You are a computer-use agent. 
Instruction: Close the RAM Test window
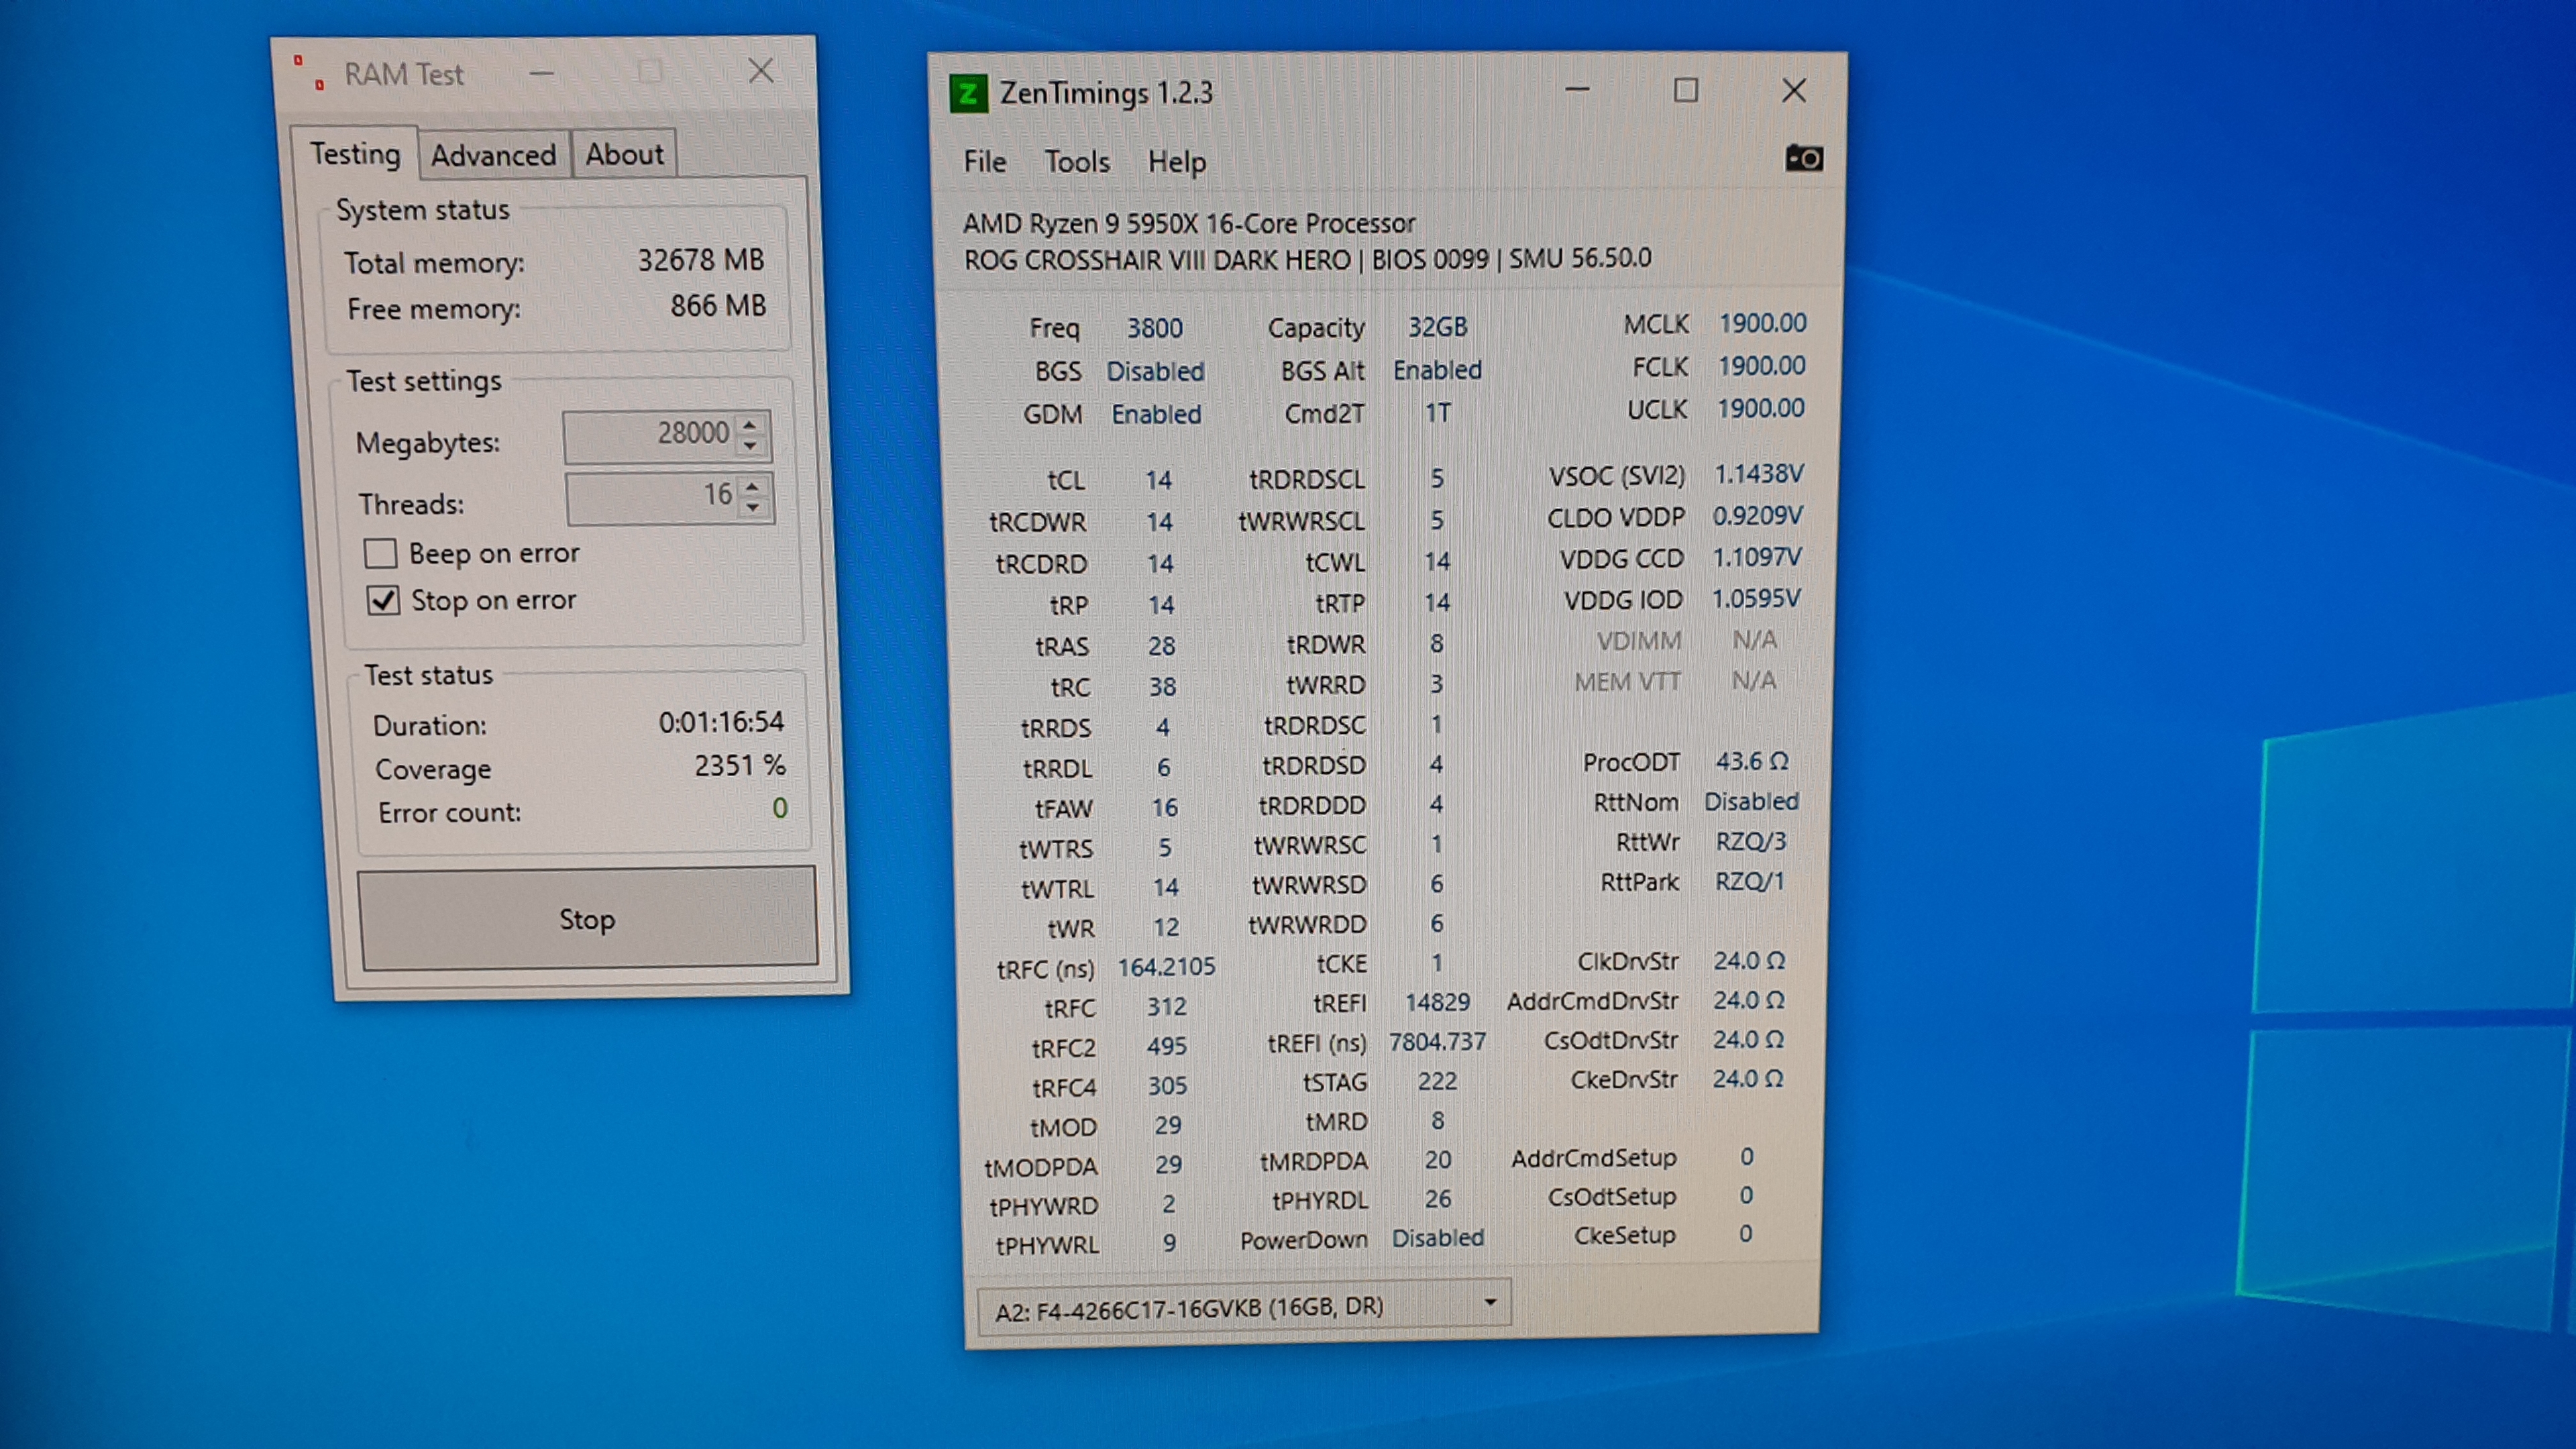[x=761, y=70]
